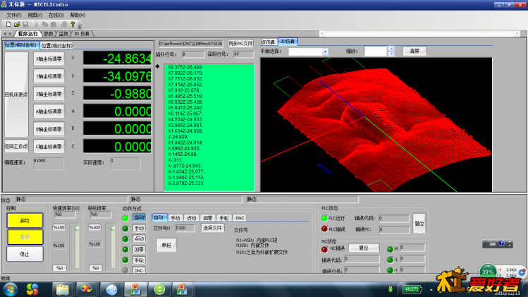Click the 选择文件 choose file button

pyautogui.click(x=212, y=228)
